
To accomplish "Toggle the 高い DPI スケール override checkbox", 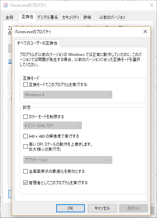I will [x=25, y=147].
